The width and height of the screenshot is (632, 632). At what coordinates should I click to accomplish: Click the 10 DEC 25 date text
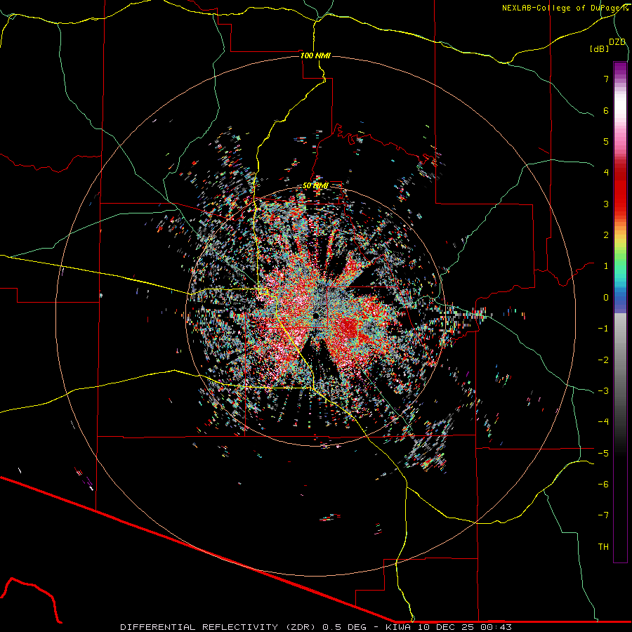[x=446, y=627]
